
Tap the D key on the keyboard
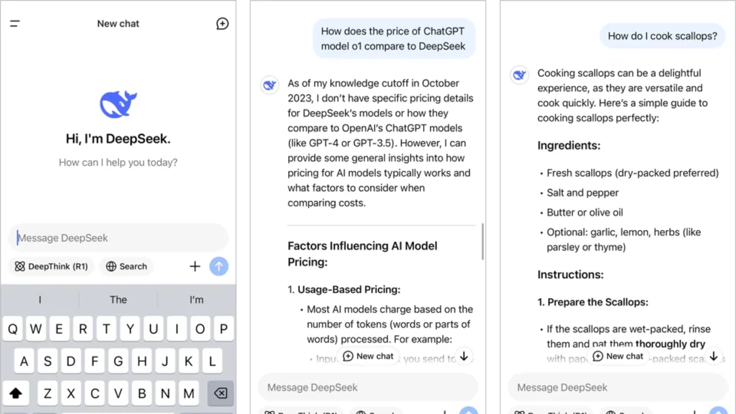pyautogui.click(x=71, y=361)
